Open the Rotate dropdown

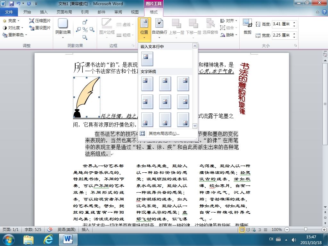(x=229, y=35)
